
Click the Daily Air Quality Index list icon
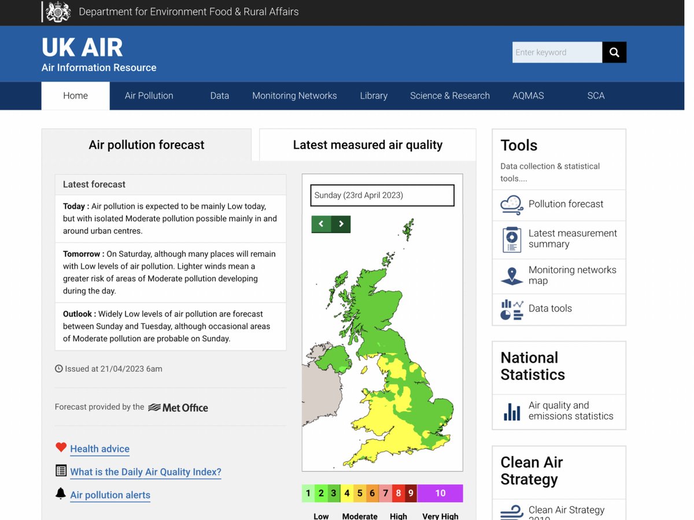click(61, 470)
